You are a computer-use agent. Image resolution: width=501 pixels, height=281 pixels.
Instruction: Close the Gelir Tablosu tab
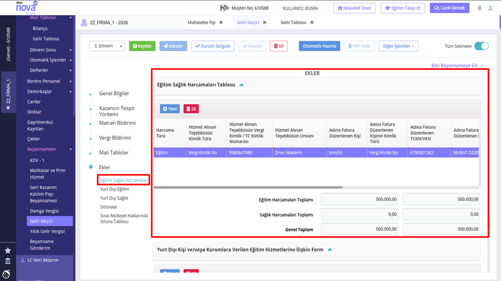[312, 22]
